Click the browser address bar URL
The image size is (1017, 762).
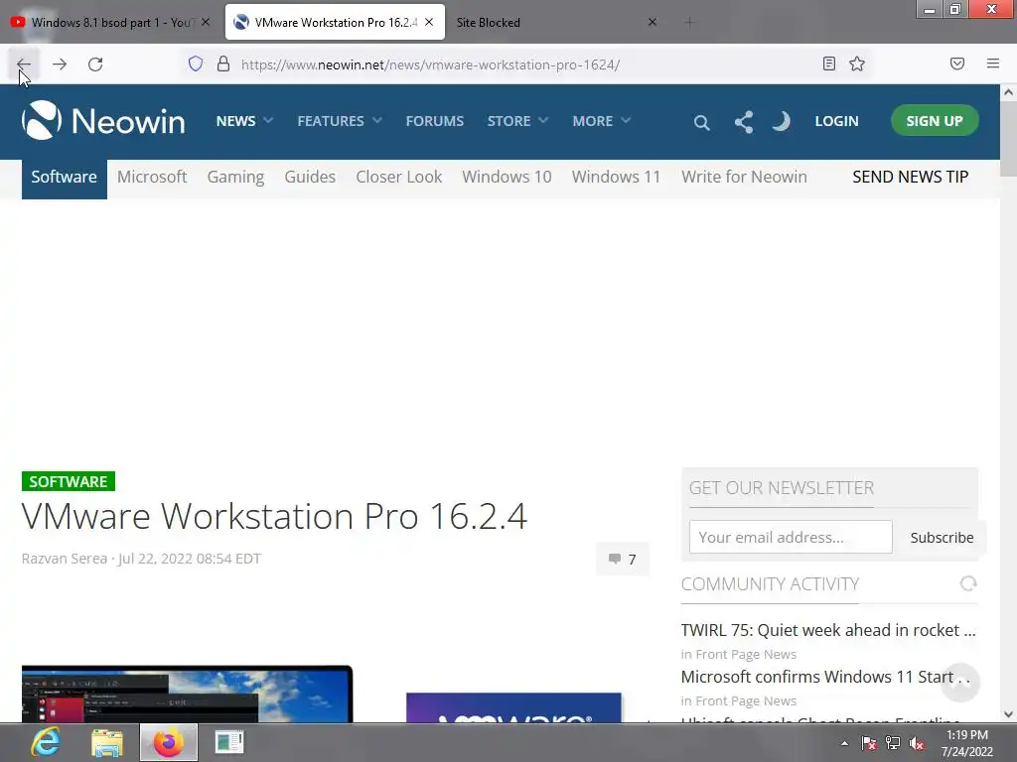[431, 64]
